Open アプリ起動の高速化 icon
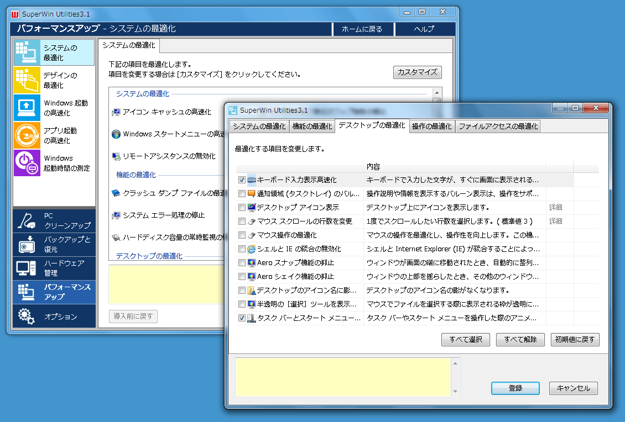Image resolution: width=625 pixels, height=422 pixels. click(x=28, y=135)
